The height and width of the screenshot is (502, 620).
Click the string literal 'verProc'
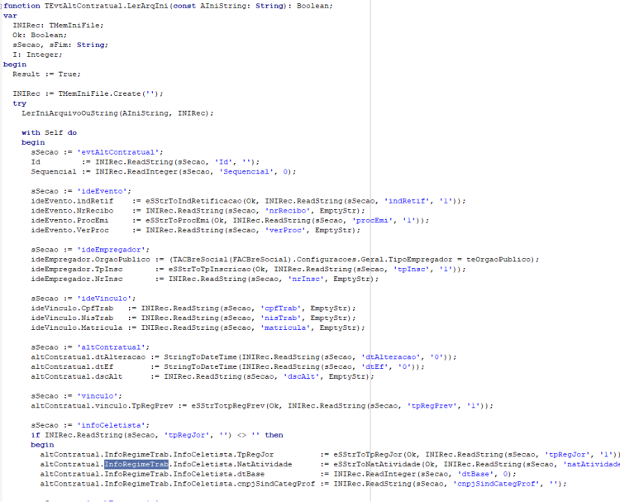(x=285, y=230)
